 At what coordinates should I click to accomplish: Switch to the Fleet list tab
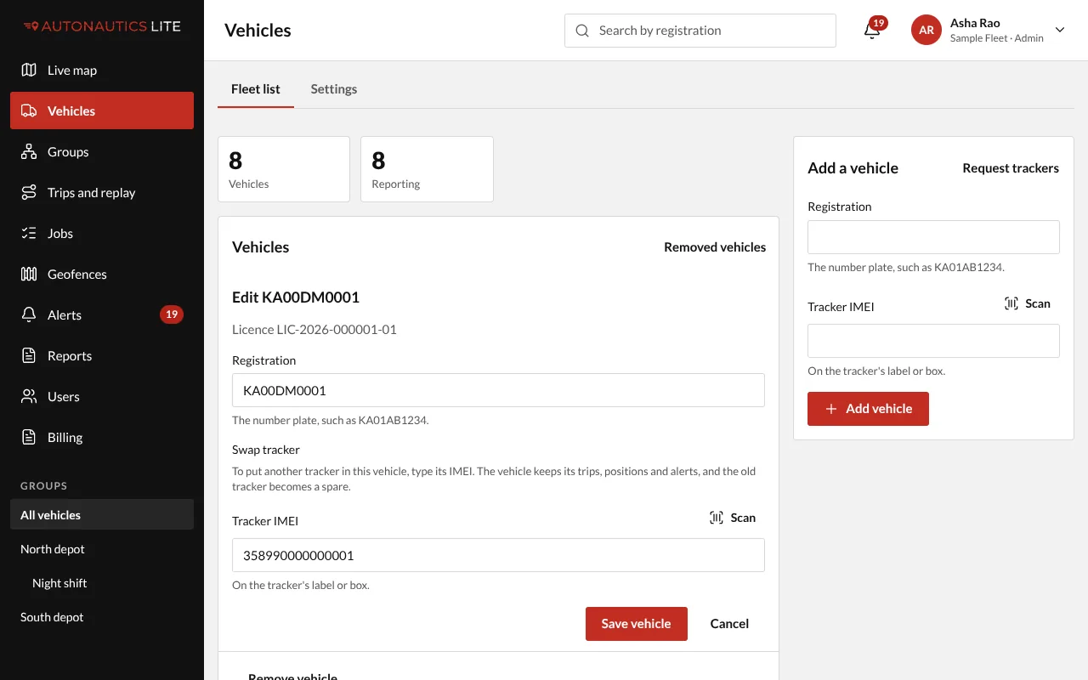pyautogui.click(x=256, y=88)
